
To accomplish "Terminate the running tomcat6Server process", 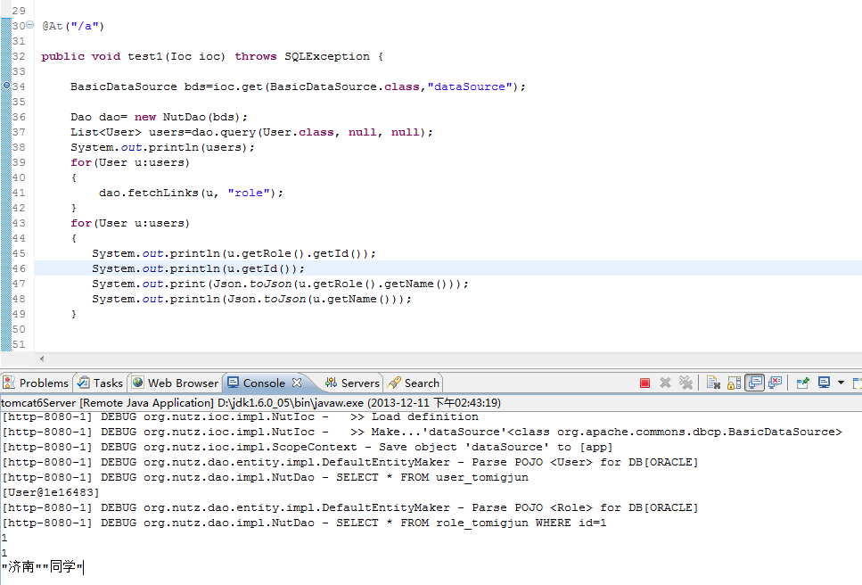I will (644, 383).
